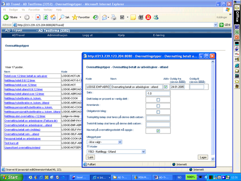Click the red Stop loading icon
The image size is (241, 181).
(x=38, y=18)
